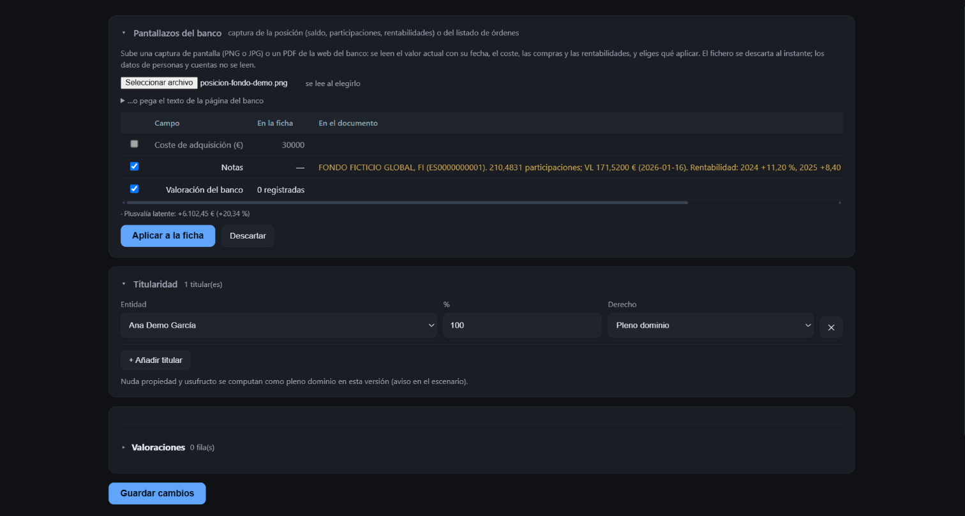Focus the percentage field containing 100
Screen dimensions: 965x516
522,325
